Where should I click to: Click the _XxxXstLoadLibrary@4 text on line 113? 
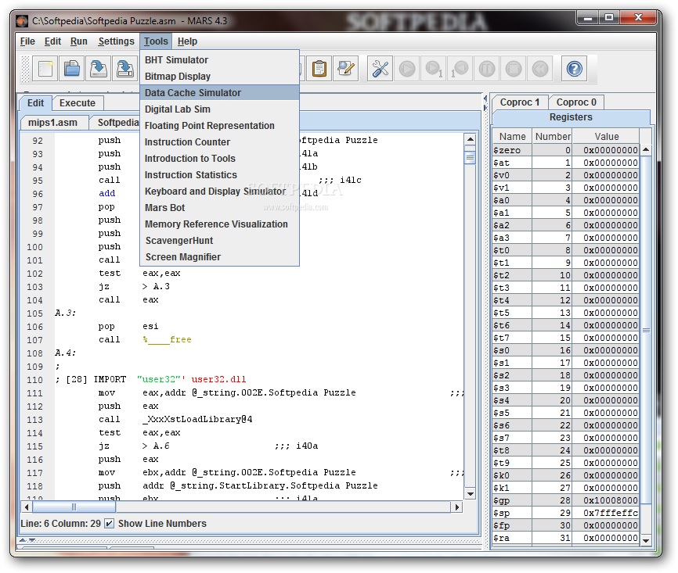coord(197,419)
